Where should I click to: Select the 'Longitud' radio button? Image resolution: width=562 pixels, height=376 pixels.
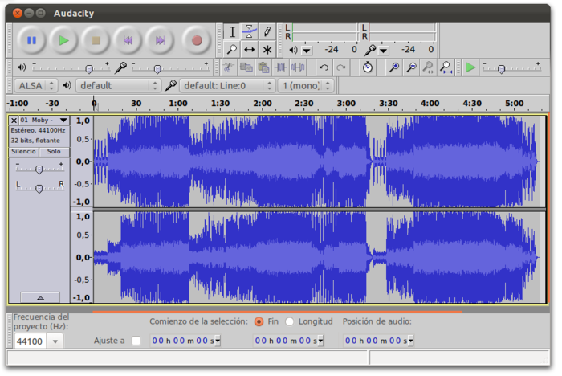coord(289,321)
